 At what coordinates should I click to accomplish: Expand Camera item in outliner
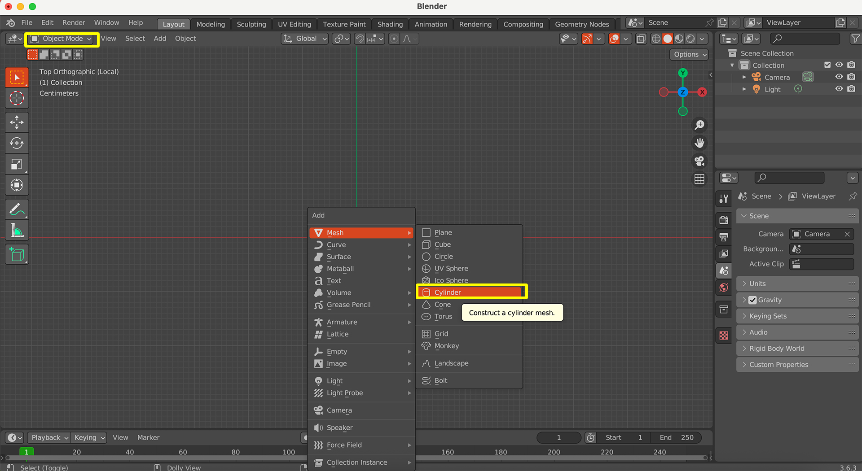pos(744,77)
